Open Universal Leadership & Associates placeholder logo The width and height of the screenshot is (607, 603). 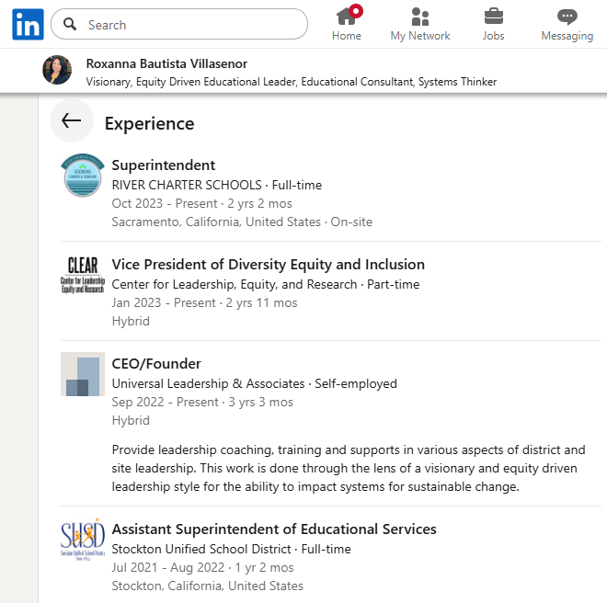(x=83, y=374)
